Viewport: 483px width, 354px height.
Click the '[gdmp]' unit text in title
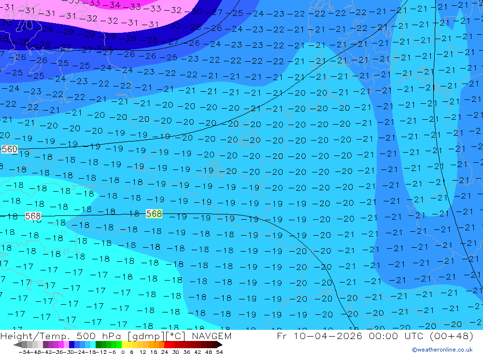tap(146, 336)
